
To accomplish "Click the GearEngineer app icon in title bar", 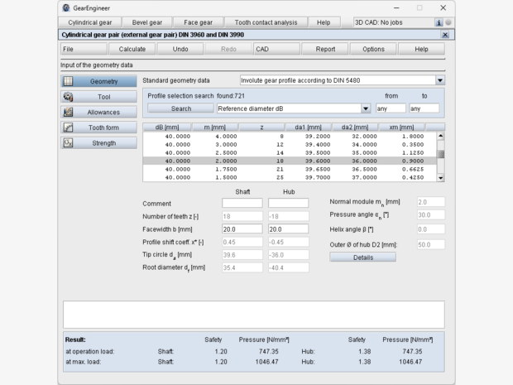I will (66, 7).
